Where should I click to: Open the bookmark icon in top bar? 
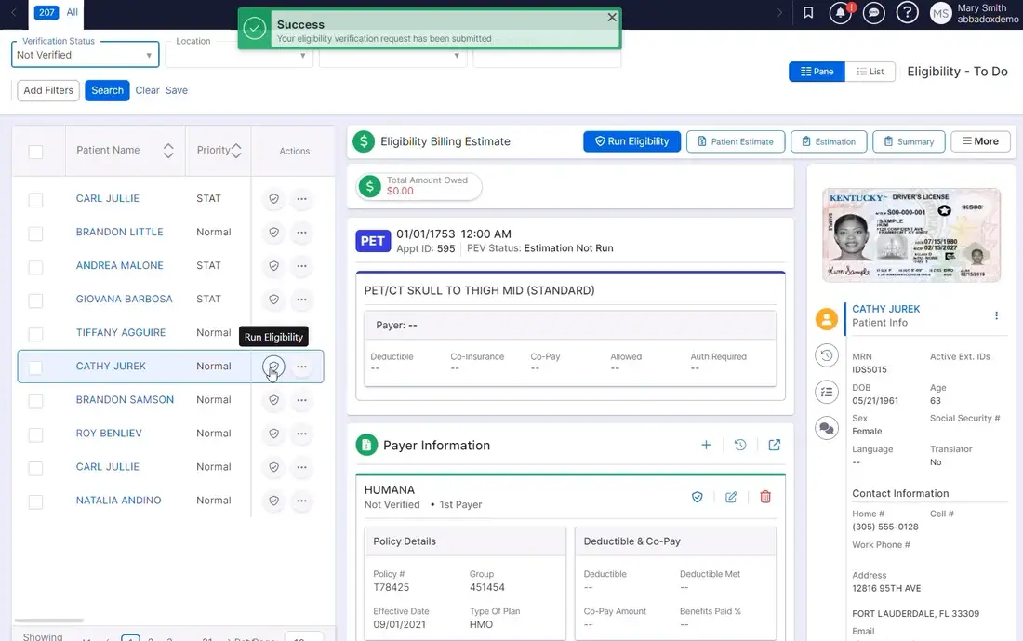click(808, 12)
